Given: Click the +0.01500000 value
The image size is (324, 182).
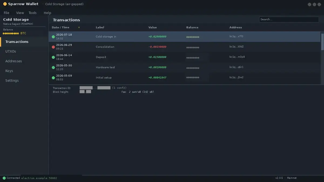Looking at the screenshot, I should [x=157, y=57].
